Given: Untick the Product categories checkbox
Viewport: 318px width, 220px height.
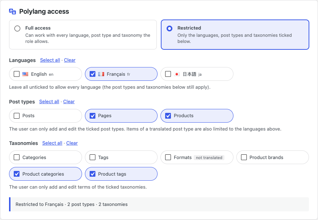Looking at the screenshot, I should point(17,174).
